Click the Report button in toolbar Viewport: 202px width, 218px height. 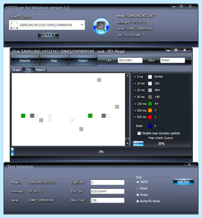[x=83, y=60]
